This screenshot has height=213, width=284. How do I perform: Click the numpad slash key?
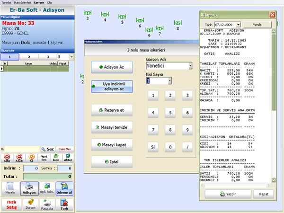pos(187,147)
